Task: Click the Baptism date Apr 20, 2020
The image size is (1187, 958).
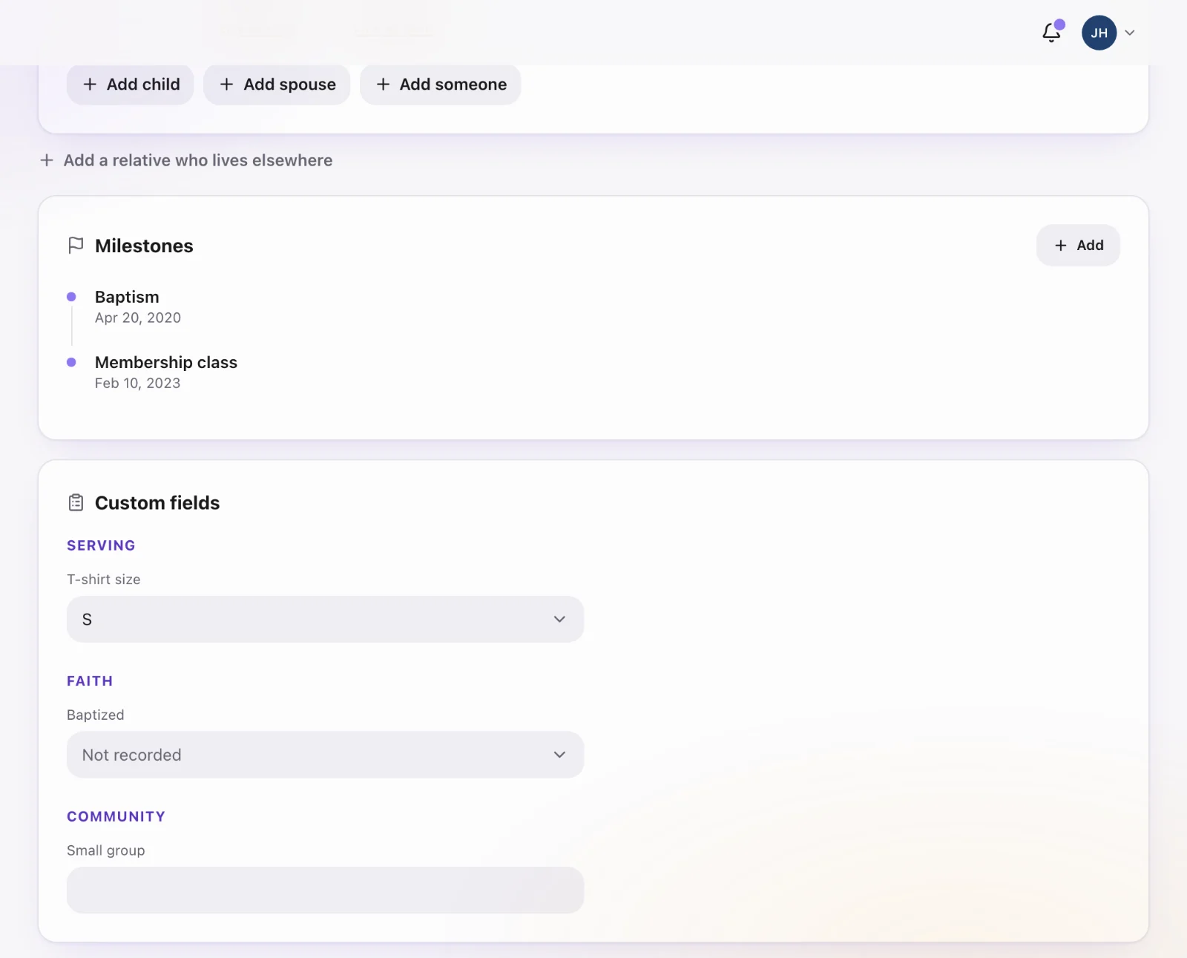Action: click(138, 318)
